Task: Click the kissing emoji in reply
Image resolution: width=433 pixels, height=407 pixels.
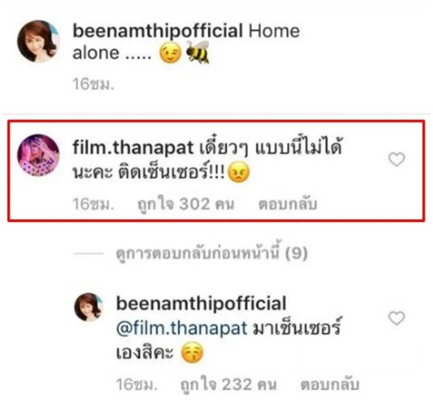Action: coord(192,352)
